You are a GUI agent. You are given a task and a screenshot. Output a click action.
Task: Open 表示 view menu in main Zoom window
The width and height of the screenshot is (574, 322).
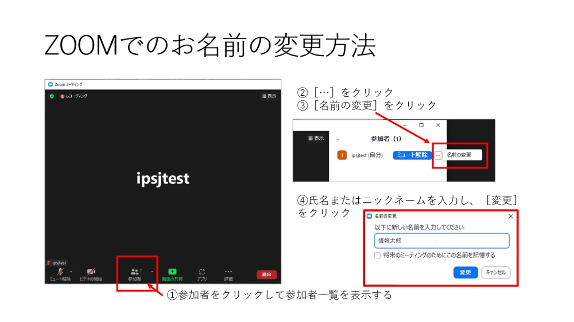coord(269,96)
